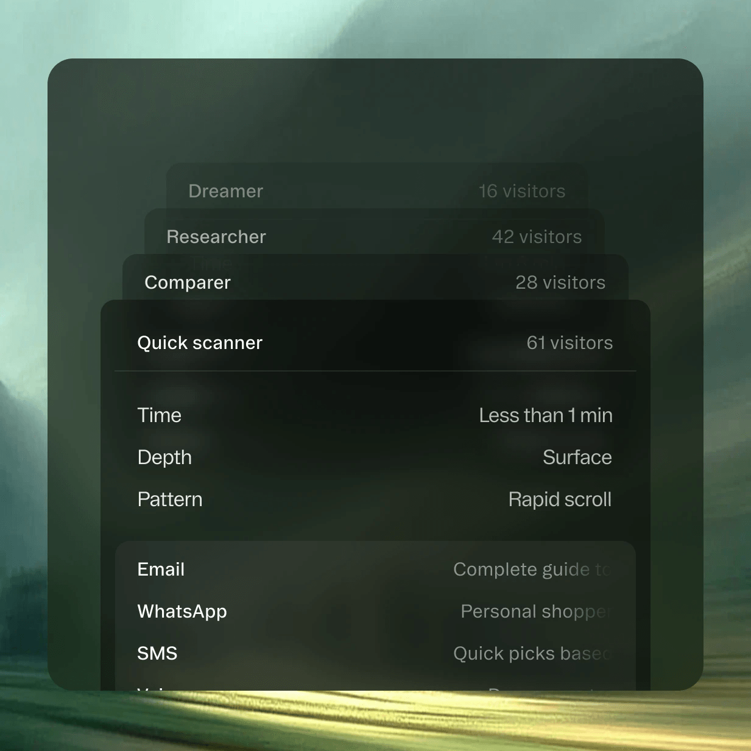Image resolution: width=751 pixels, height=751 pixels.
Task: Click the Surface depth value
Action: (577, 457)
